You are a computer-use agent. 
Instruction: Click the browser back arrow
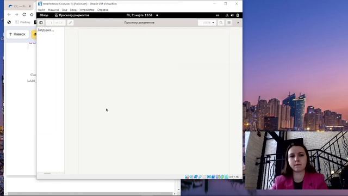[x=9, y=15]
